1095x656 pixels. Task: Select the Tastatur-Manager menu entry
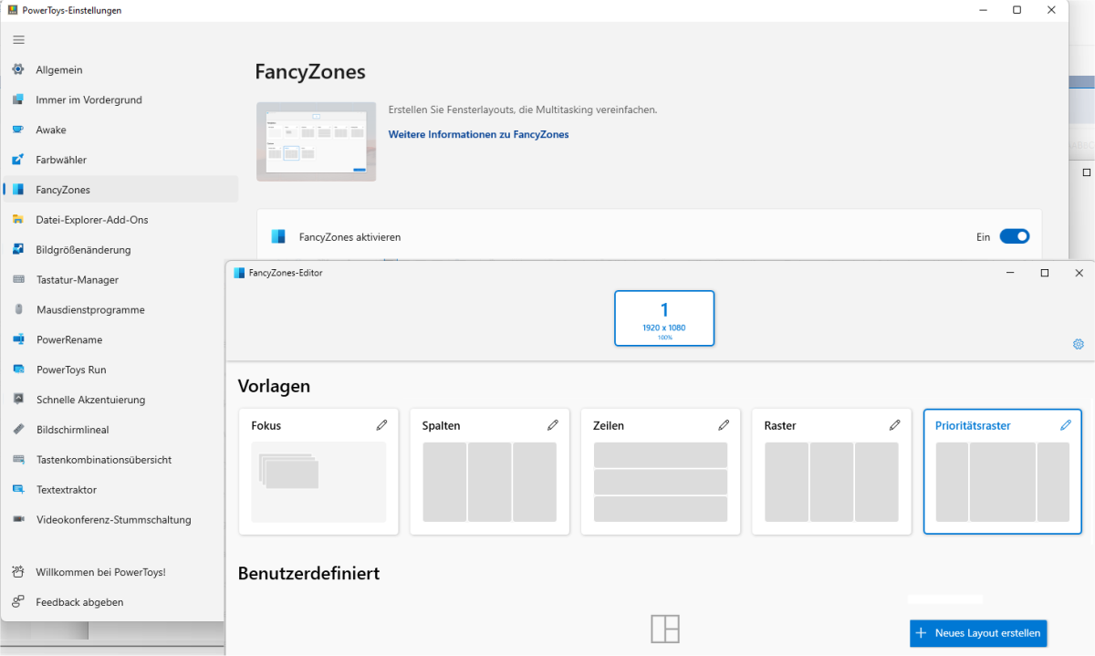click(115, 279)
